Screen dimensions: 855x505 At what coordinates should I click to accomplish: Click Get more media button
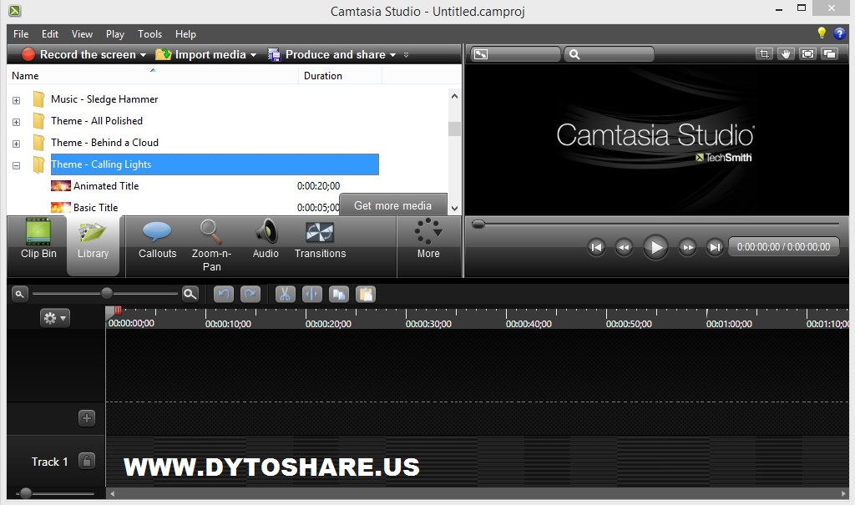coord(392,205)
